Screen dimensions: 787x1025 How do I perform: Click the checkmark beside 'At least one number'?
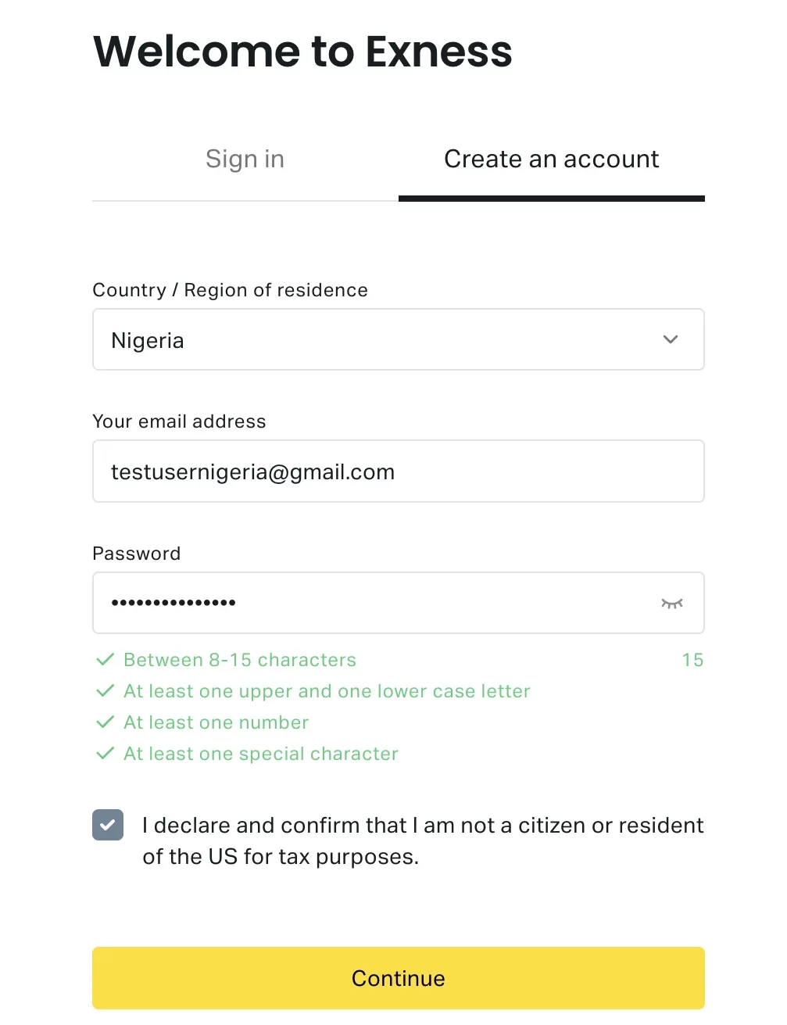(x=105, y=722)
